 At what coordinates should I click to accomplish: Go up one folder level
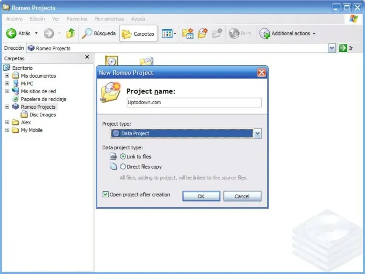tap(71, 33)
